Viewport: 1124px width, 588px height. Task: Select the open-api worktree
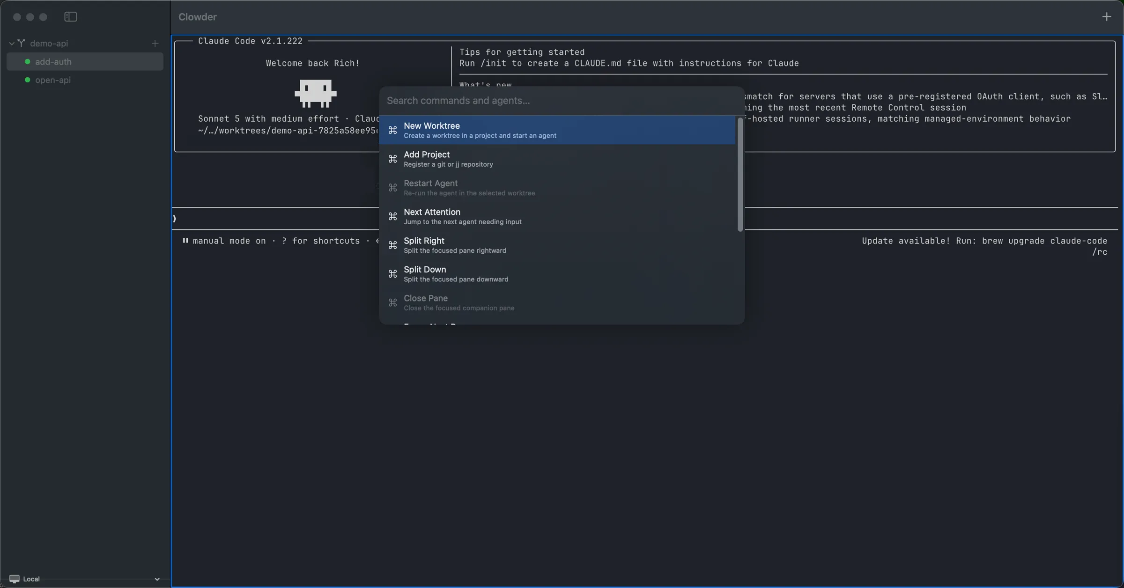click(85, 80)
